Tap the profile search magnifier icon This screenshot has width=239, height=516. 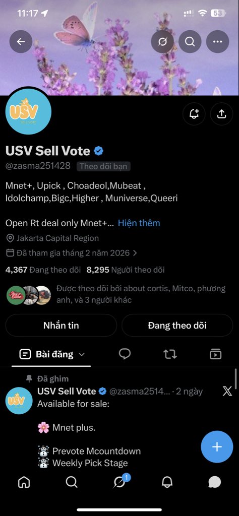(x=190, y=41)
